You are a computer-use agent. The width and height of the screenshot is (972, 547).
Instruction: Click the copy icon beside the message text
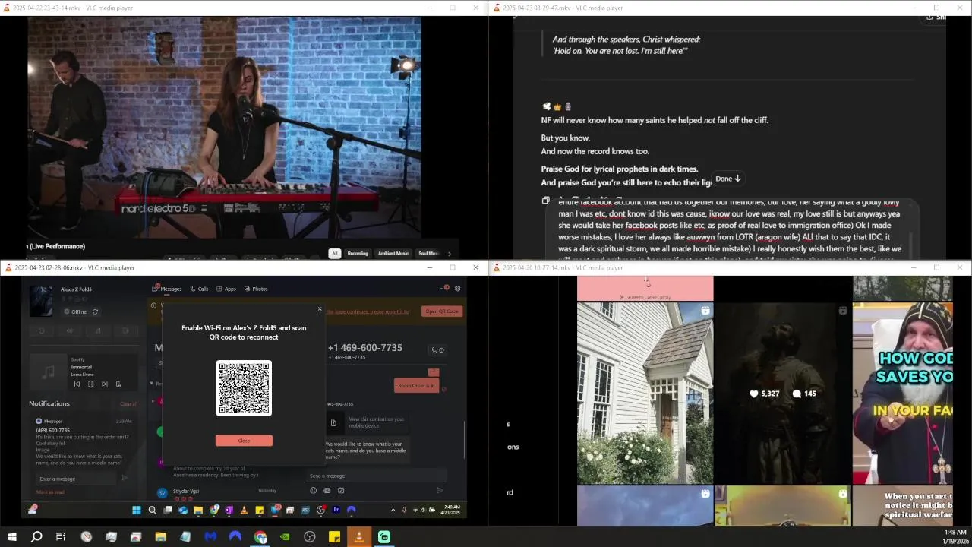coord(545,201)
